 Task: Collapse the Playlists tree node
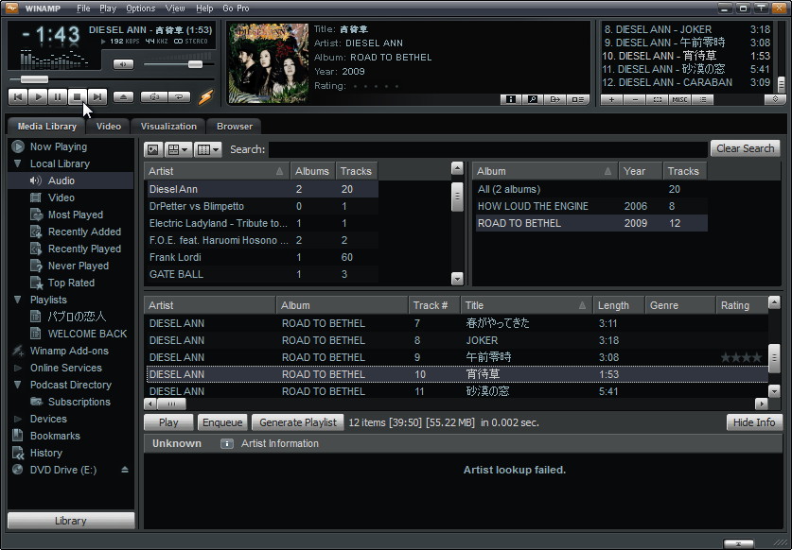18,300
